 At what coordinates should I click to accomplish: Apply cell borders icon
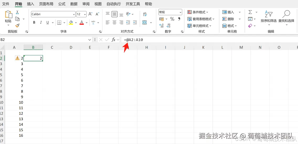pos(59,23)
